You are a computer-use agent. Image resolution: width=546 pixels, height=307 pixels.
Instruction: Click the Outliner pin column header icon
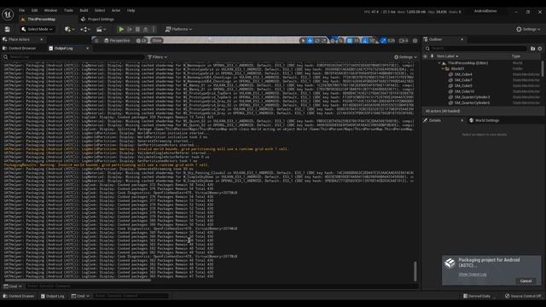(433, 56)
